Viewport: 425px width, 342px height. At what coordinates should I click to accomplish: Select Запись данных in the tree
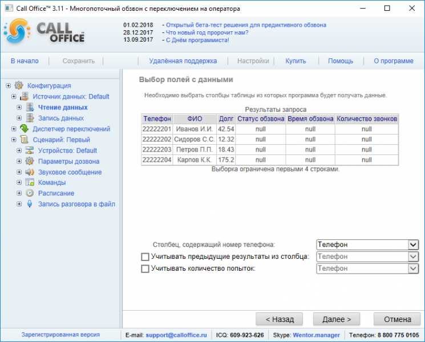point(61,118)
